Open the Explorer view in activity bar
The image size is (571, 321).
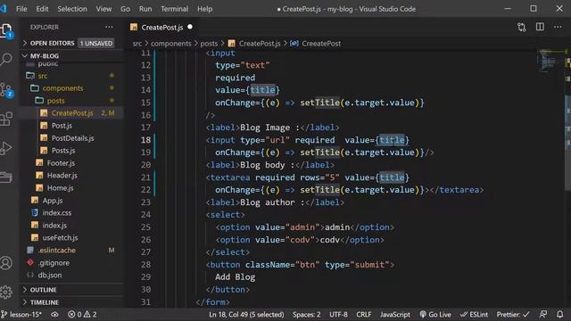(x=7, y=30)
